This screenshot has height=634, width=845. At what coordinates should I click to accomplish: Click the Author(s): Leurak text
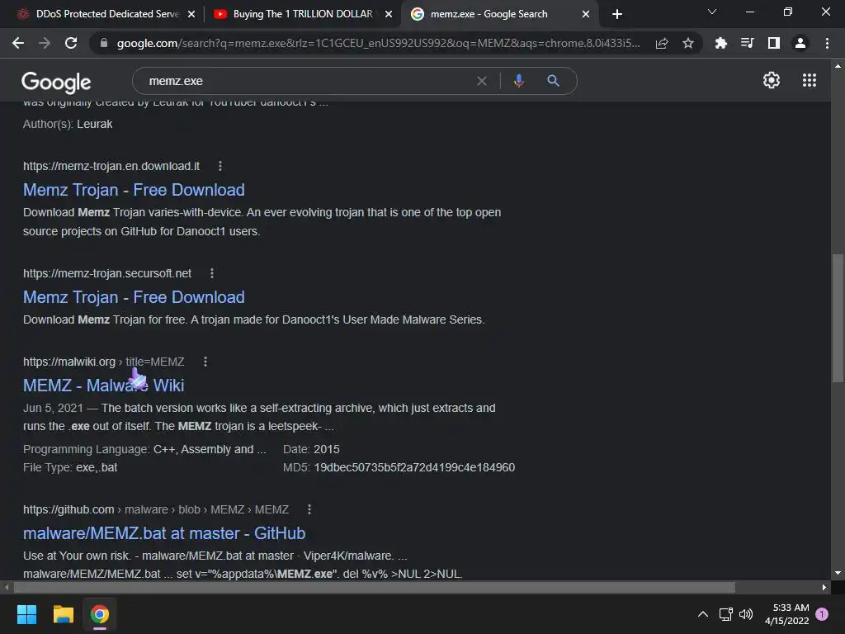68,124
